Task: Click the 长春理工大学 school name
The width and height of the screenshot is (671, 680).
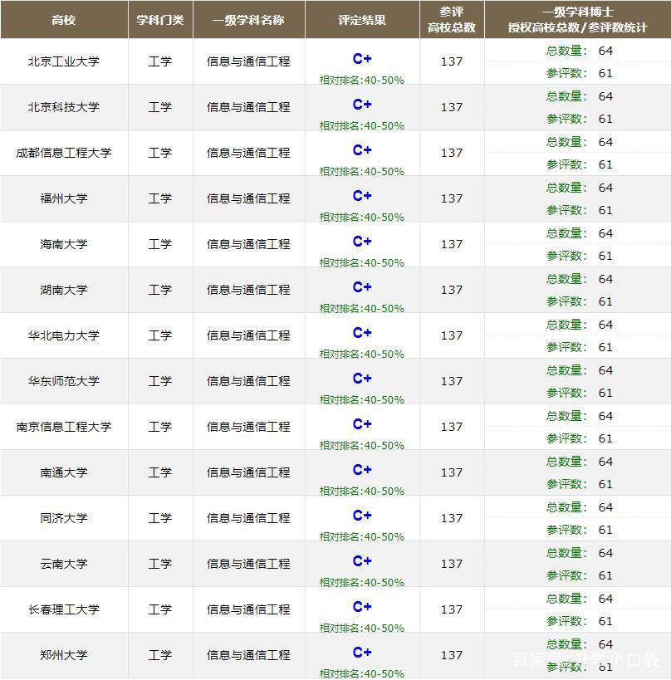Action: pos(64,609)
